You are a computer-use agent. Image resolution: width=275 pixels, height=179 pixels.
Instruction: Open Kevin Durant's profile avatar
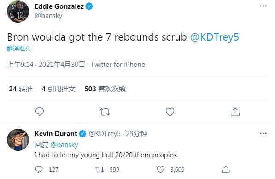click(18, 140)
